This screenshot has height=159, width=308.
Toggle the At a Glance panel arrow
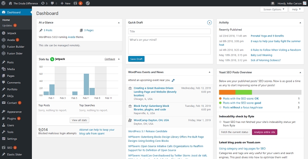[119, 23]
